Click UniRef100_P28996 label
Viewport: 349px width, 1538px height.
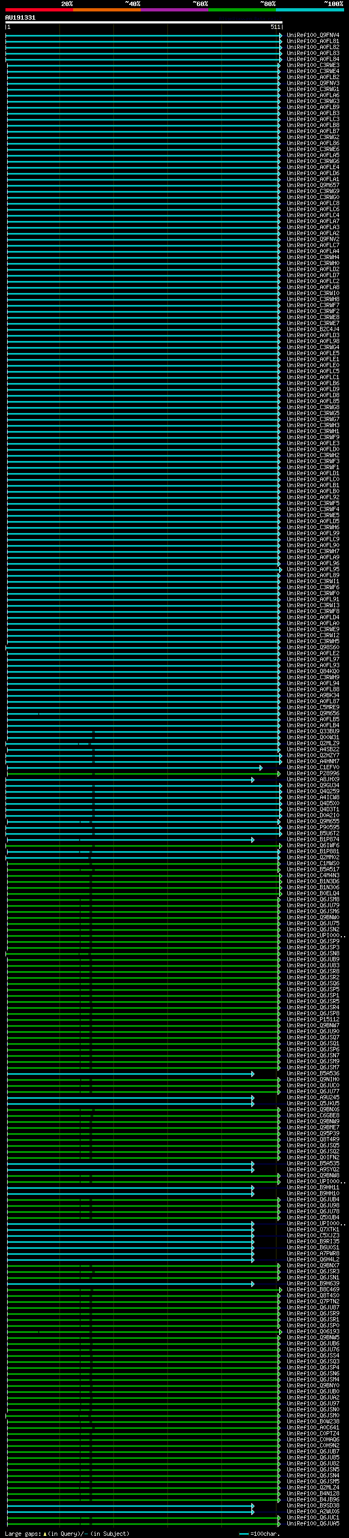[313, 774]
